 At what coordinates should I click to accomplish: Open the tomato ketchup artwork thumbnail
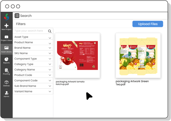pyautogui.click(x=77, y=55)
